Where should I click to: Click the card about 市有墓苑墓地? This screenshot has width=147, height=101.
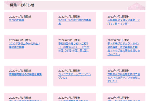coord(25,76)
